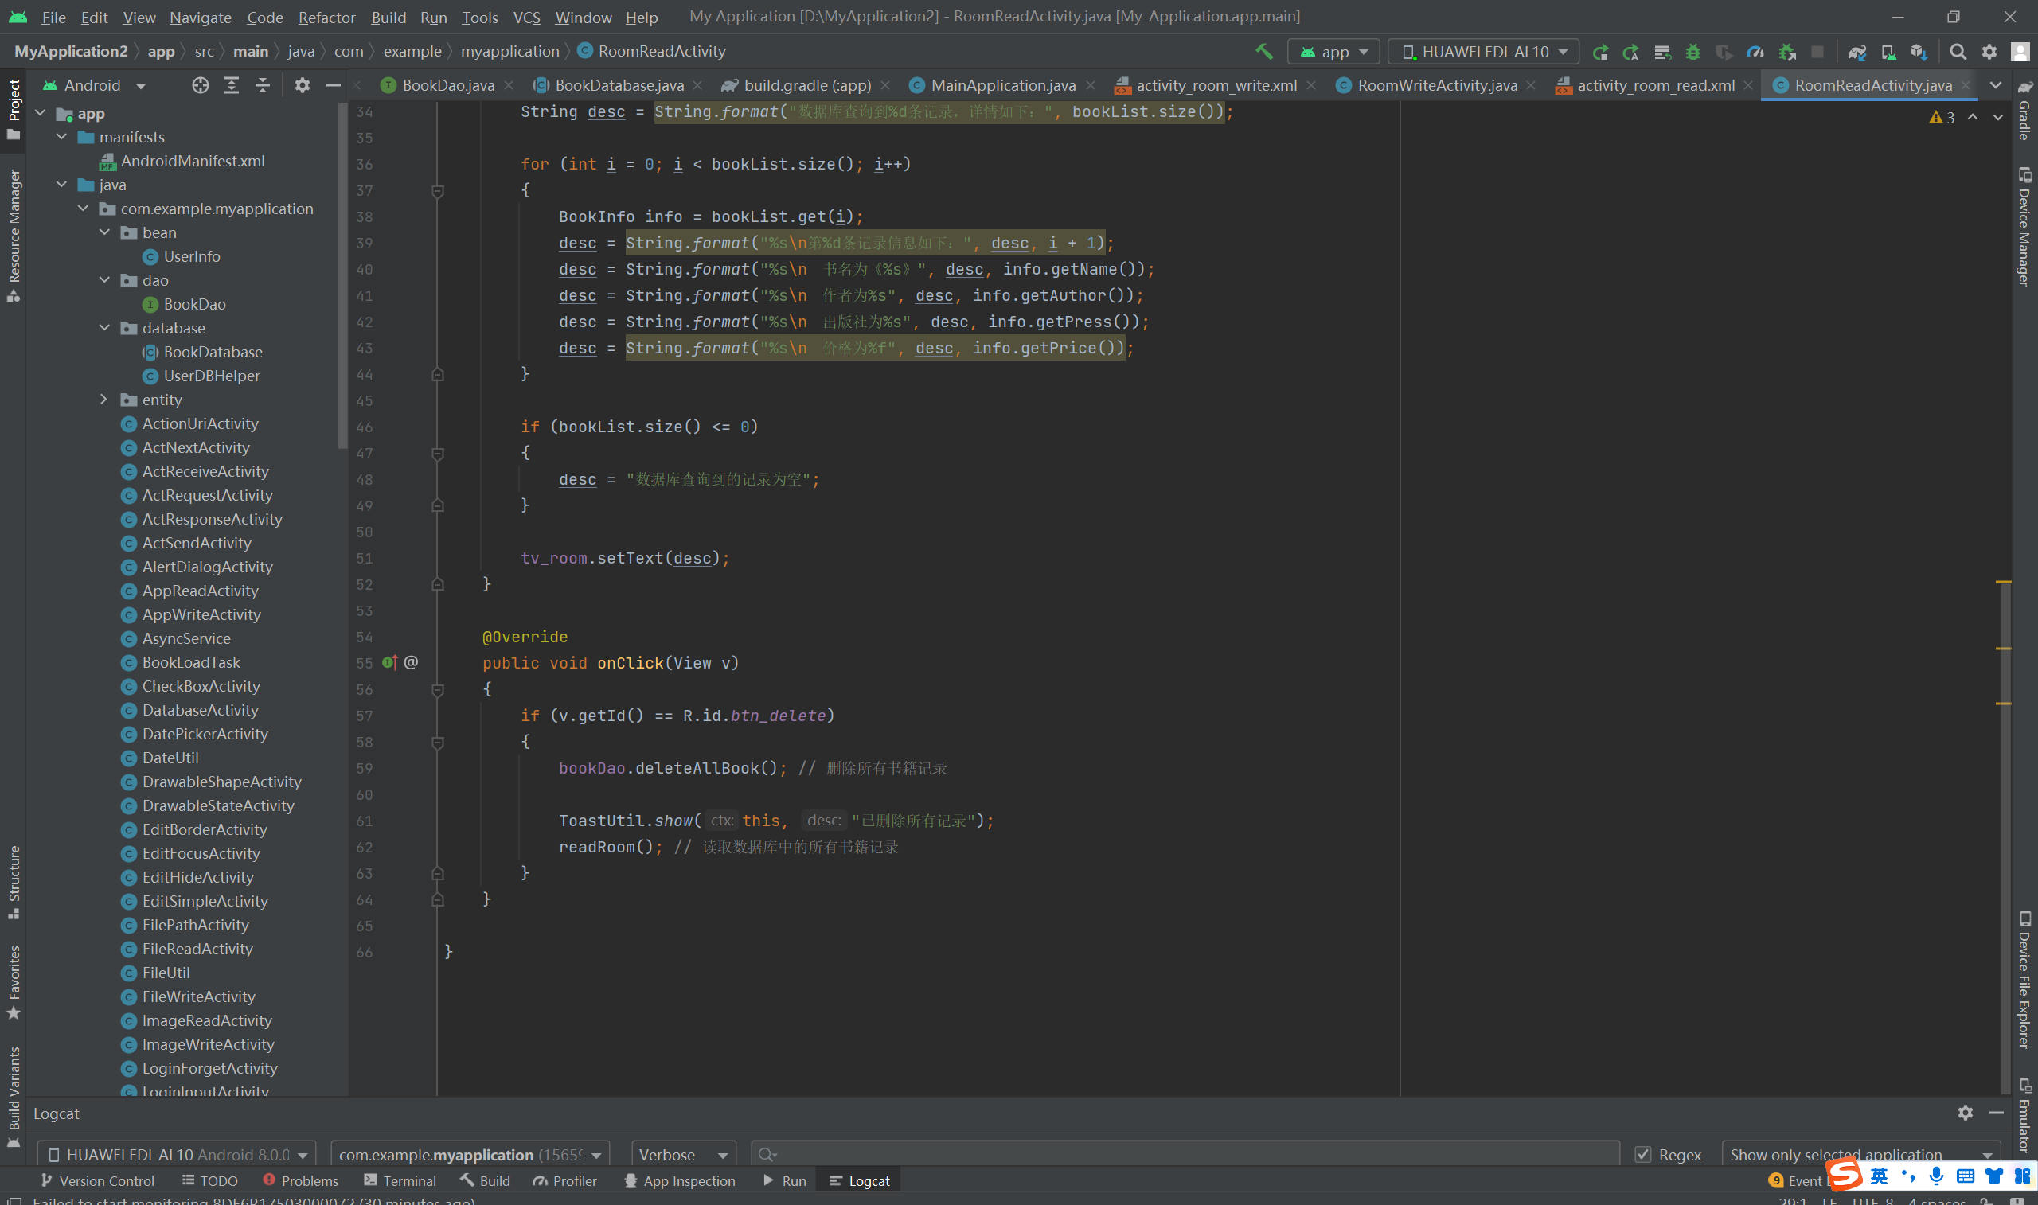Click the Search Everywhere magnifier icon
Image resolution: width=2038 pixels, height=1205 pixels.
[x=1958, y=52]
